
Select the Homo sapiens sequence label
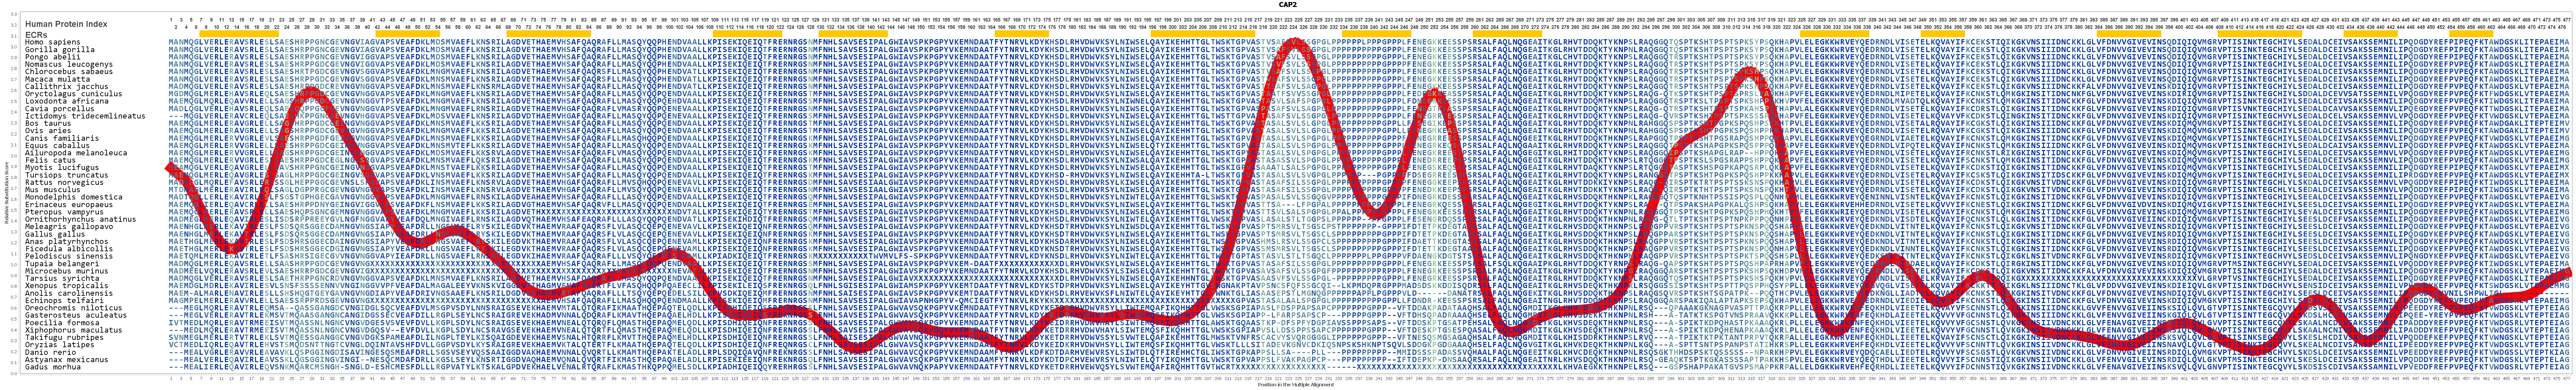click(53, 42)
